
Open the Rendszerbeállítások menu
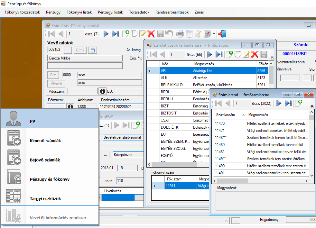172,12
